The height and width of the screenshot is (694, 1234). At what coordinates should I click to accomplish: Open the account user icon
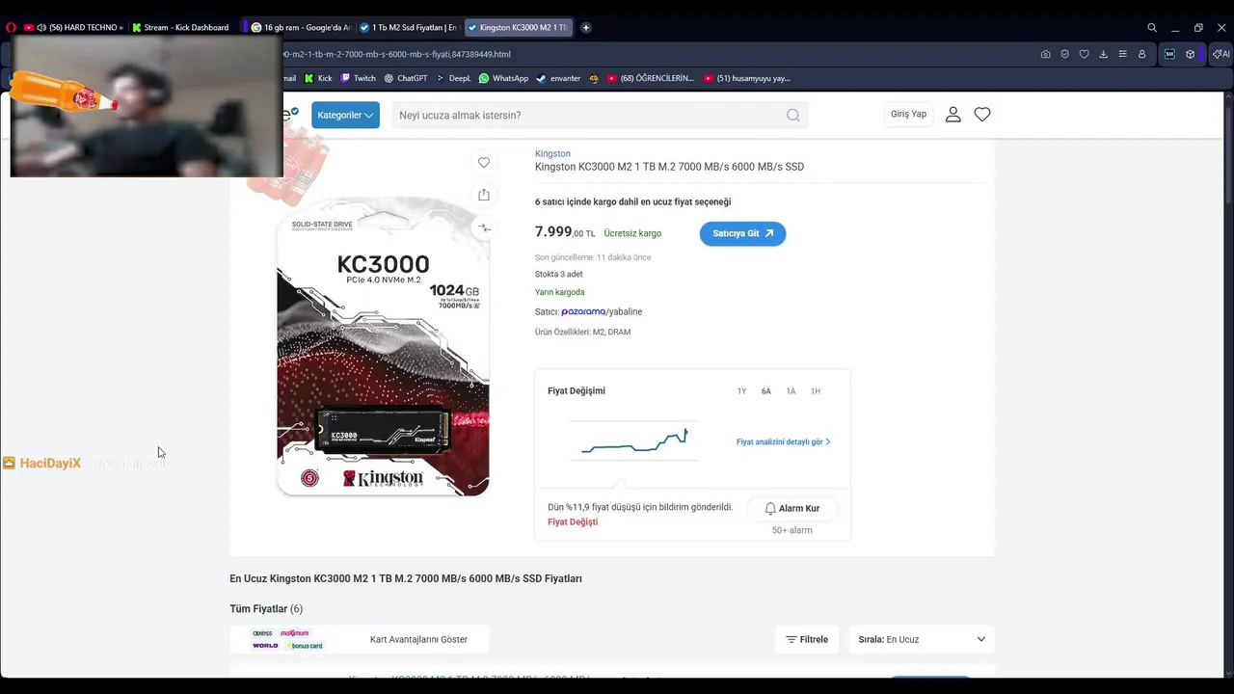coord(952,115)
